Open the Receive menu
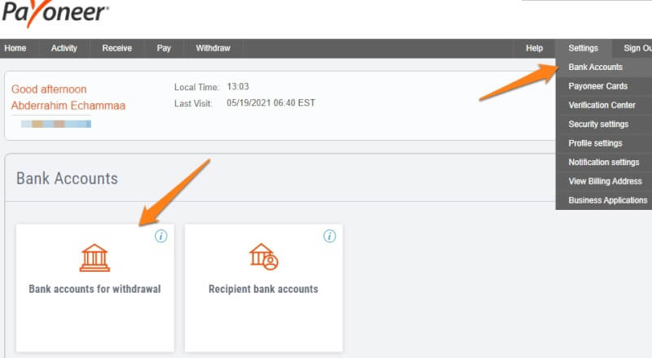 click(117, 48)
